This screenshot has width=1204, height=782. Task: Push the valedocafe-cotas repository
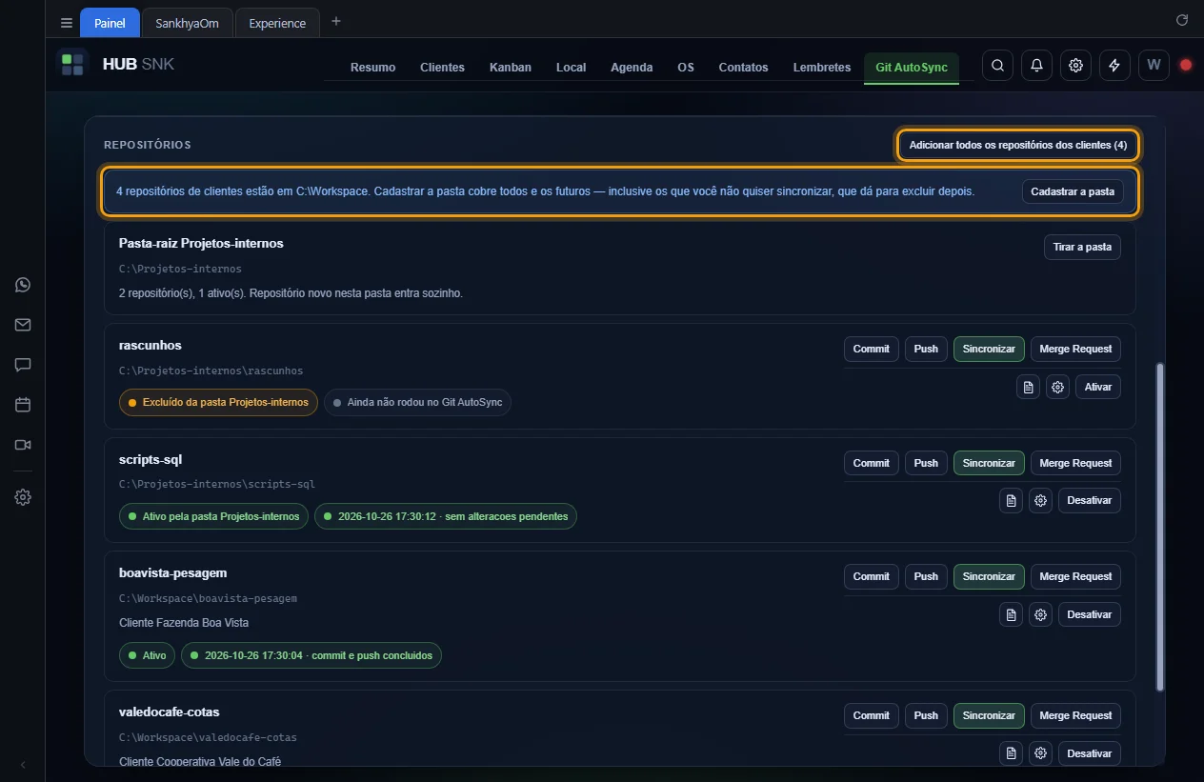[x=926, y=715]
